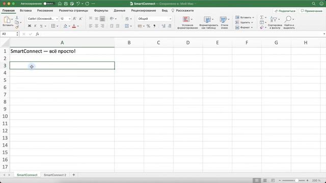Open the Формулы ribbon tab
This screenshot has width=326, height=183.
(x=101, y=10)
